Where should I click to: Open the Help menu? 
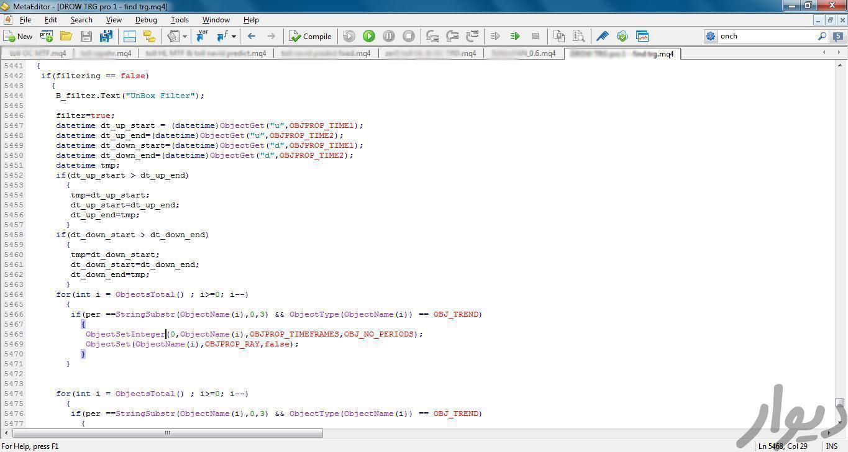[251, 20]
